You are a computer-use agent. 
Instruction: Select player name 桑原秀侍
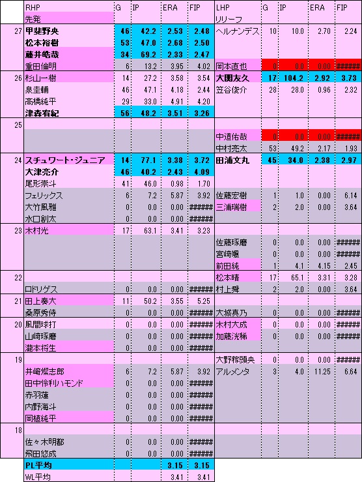pos(69,312)
